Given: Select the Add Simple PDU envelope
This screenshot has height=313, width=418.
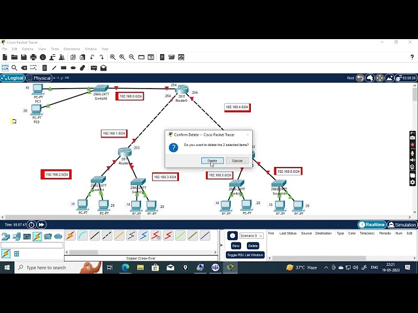Looking at the screenshot, I should coord(94,68).
